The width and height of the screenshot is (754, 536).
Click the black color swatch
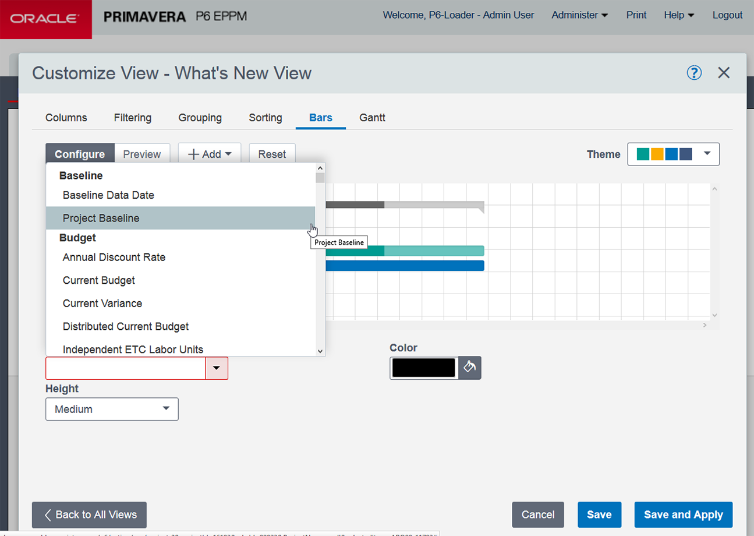(x=423, y=368)
